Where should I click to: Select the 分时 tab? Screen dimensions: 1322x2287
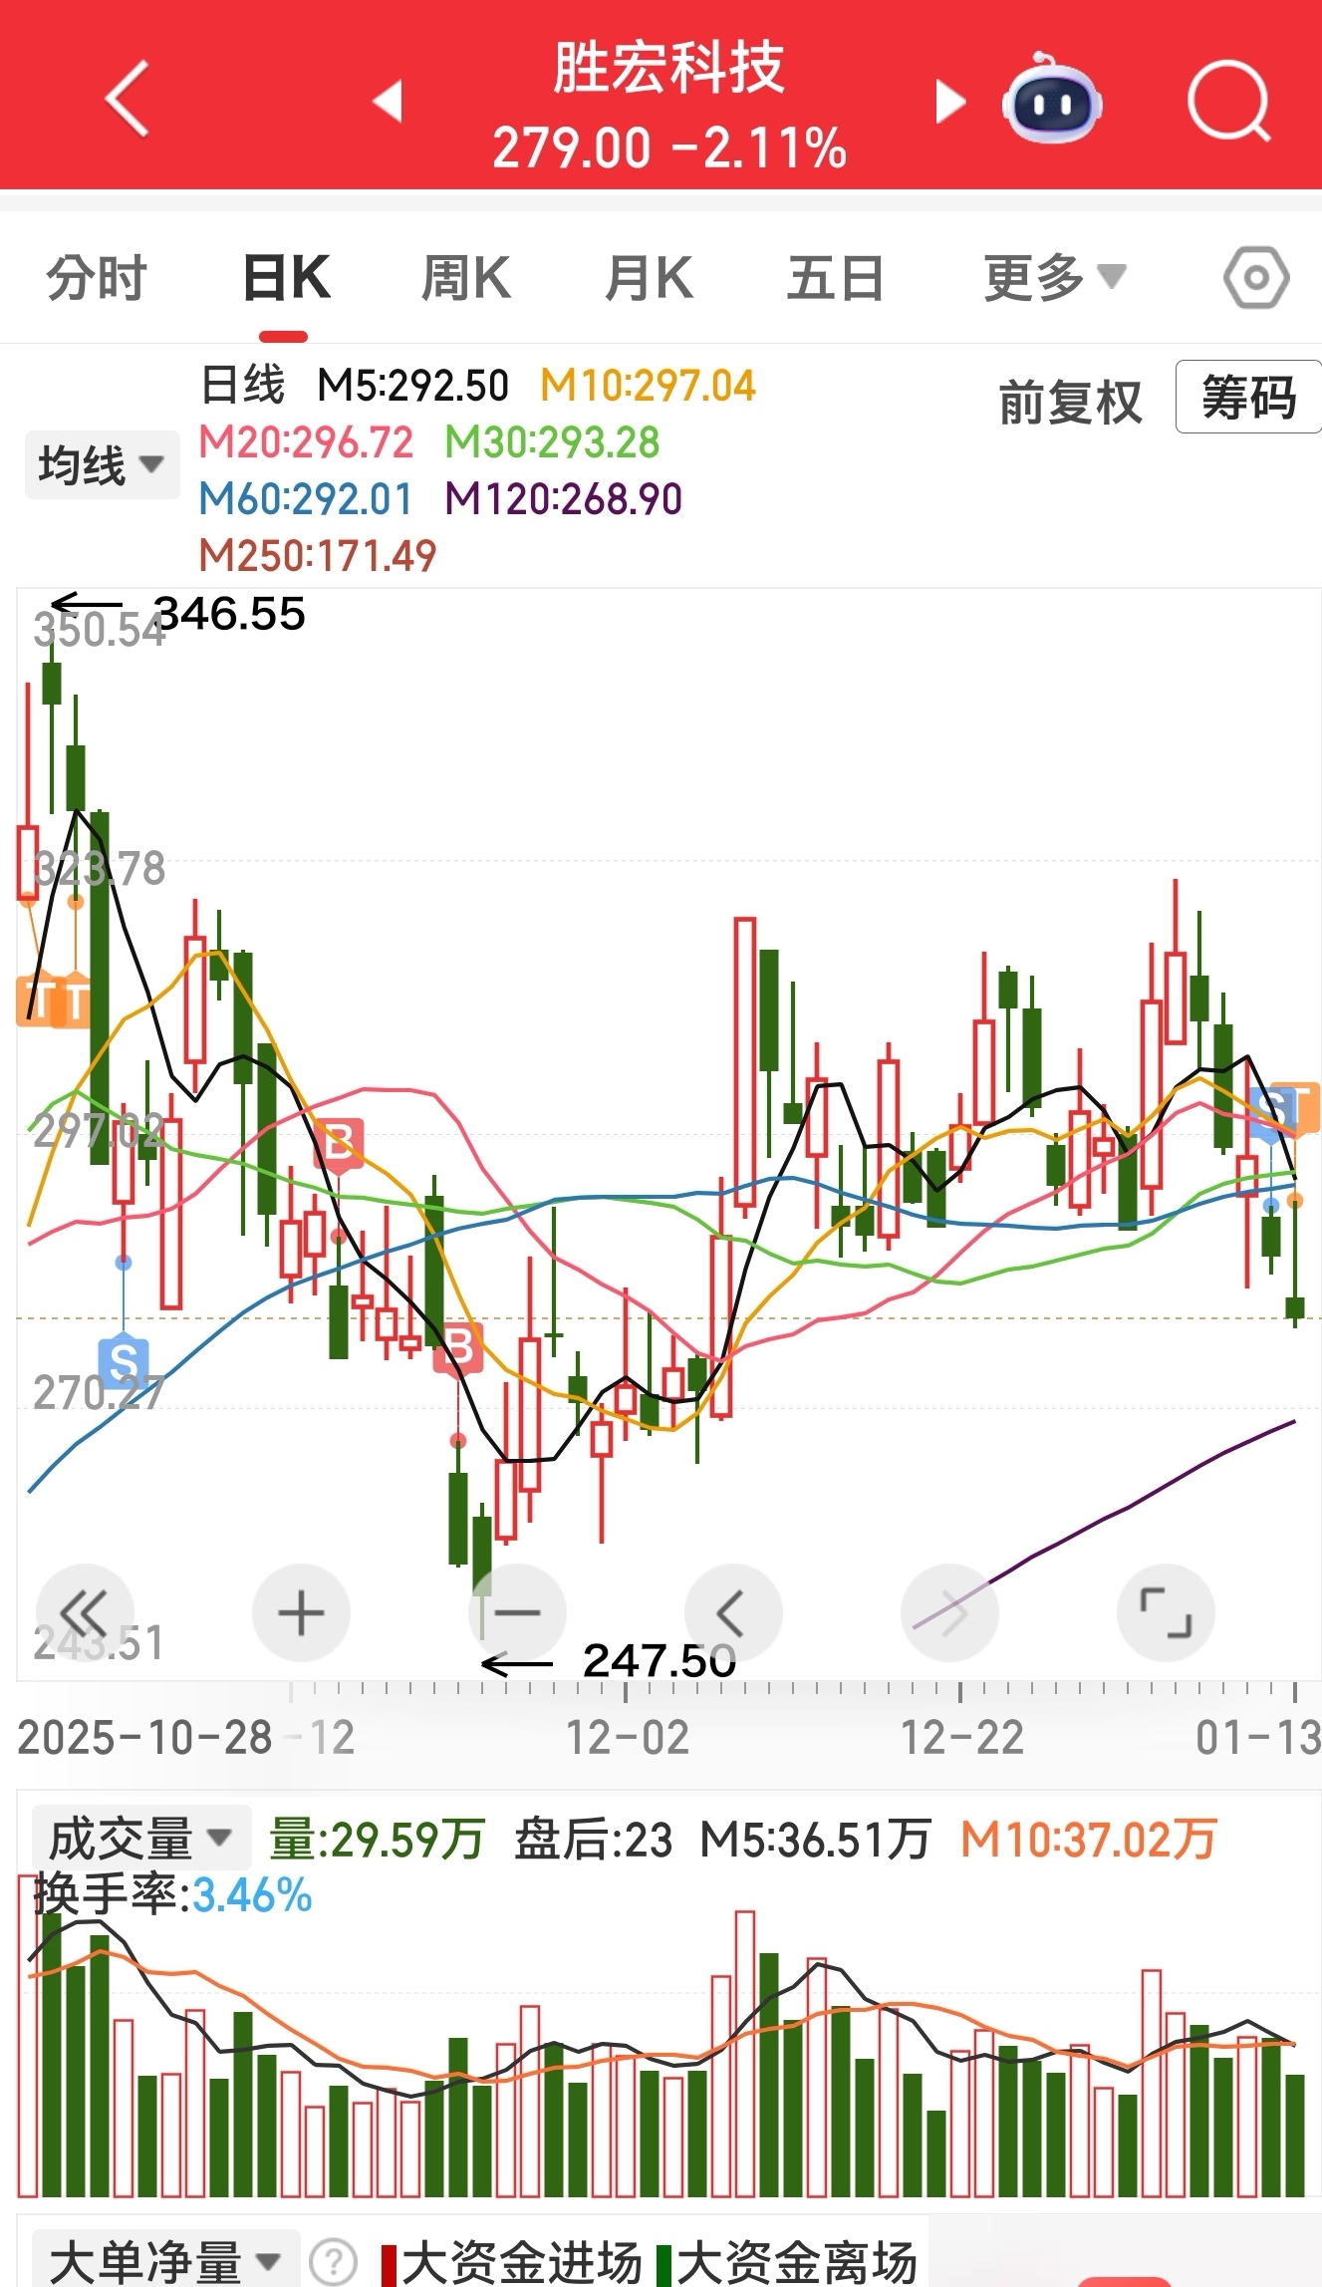point(97,278)
